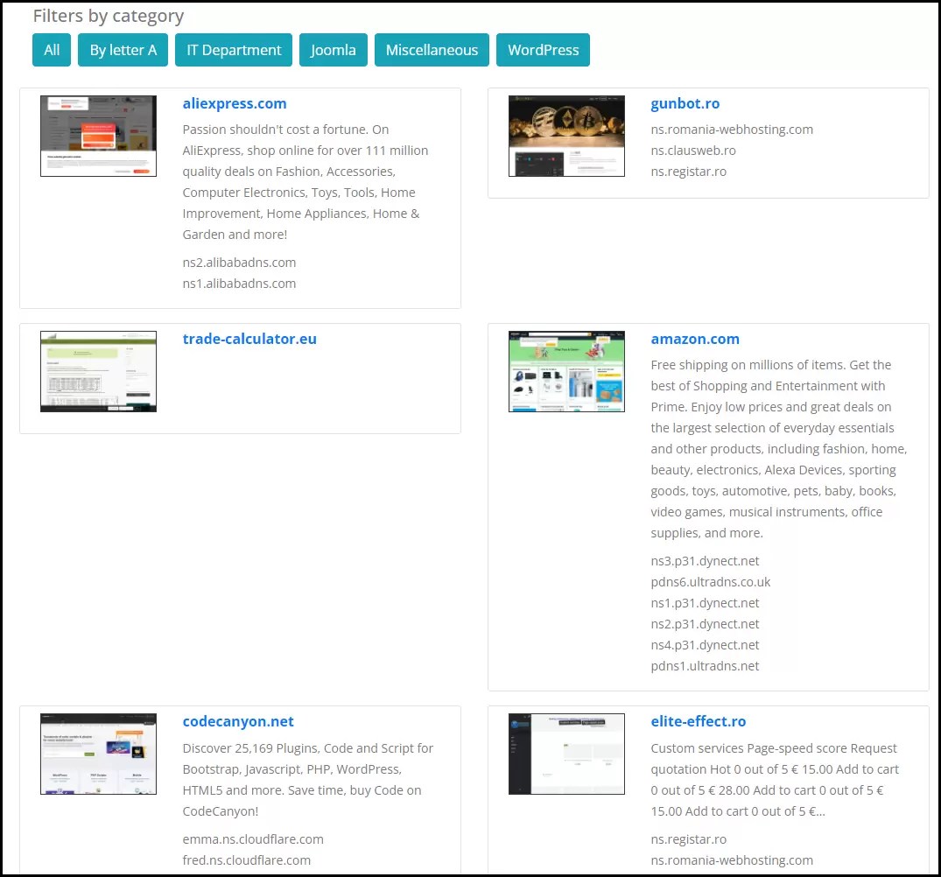The height and width of the screenshot is (877, 941).
Task: Click the 'Filters by category' heading
Action: tap(108, 17)
